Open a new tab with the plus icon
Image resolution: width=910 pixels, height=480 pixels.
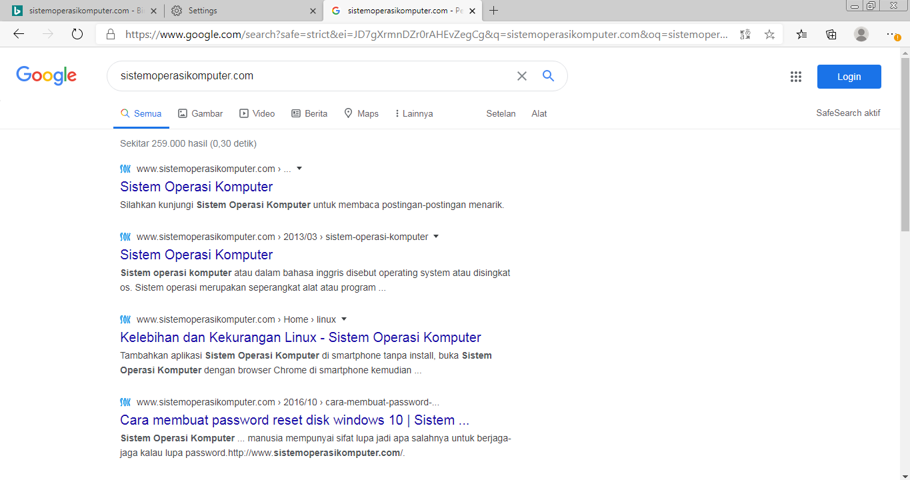tap(494, 11)
